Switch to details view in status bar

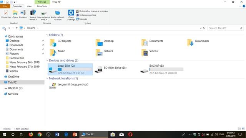239,129
